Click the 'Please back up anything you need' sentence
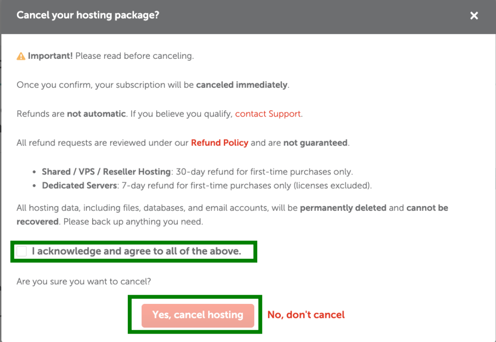 (x=133, y=222)
